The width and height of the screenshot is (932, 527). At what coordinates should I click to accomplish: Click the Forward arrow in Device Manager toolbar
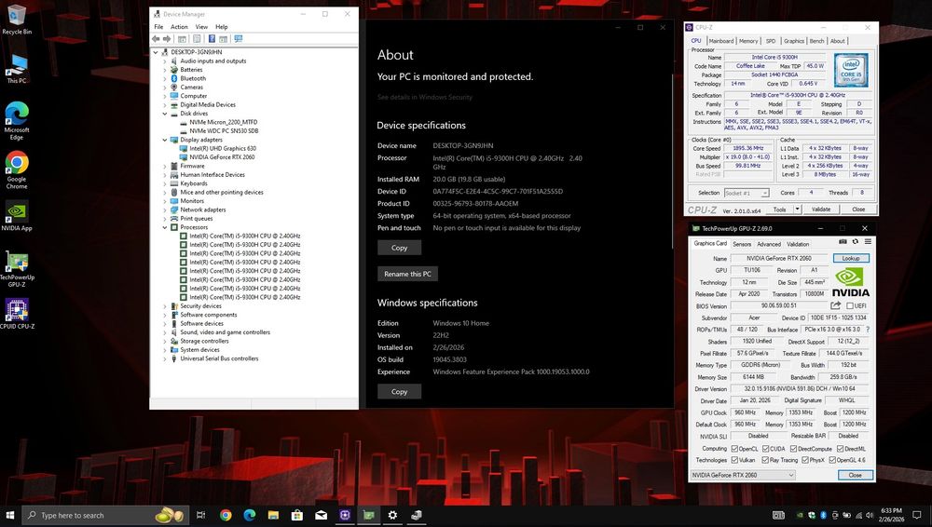[167, 38]
